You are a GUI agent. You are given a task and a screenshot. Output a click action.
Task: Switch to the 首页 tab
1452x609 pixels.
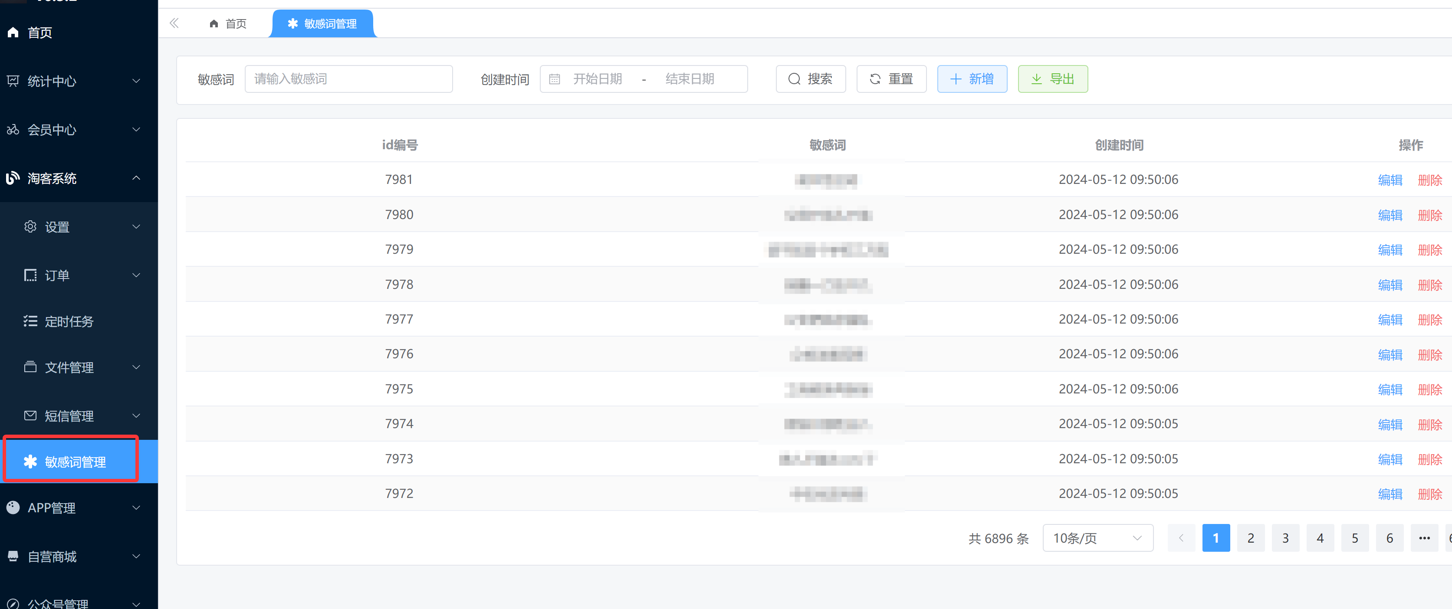(228, 24)
